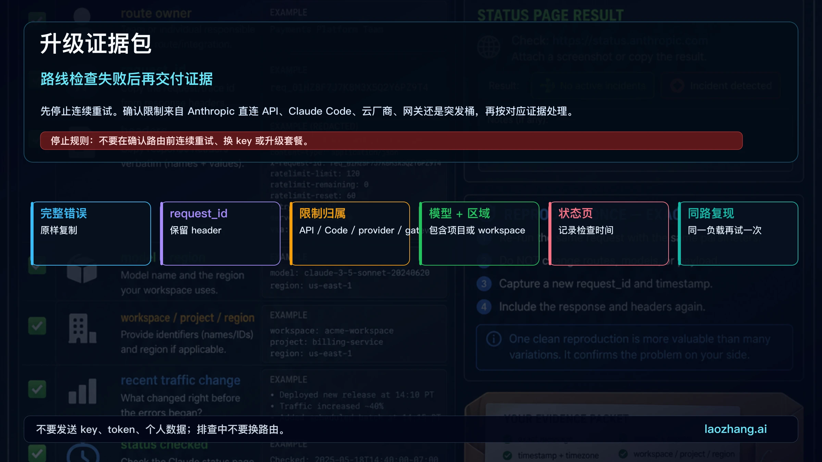Click the orange workspace / project / region heading

coord(188,318)
